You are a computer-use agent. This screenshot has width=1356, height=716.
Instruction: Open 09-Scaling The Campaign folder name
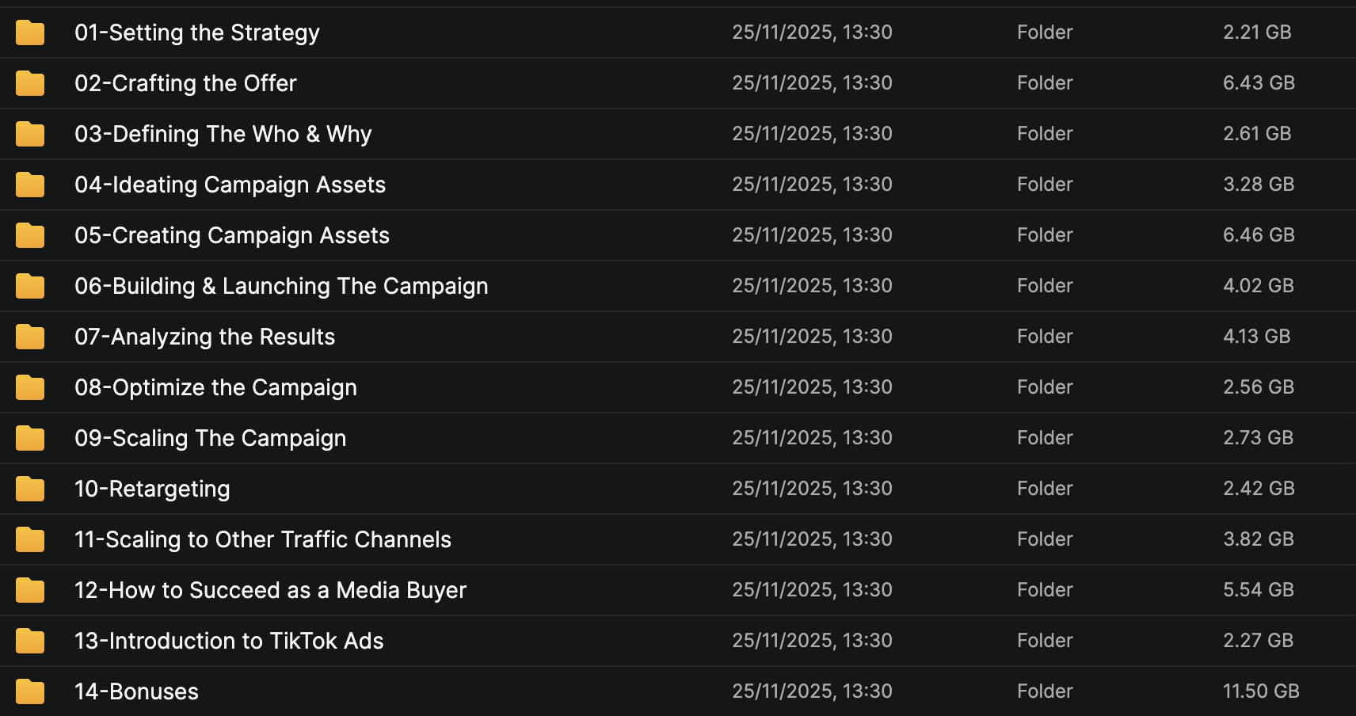[x=210, y=438]
